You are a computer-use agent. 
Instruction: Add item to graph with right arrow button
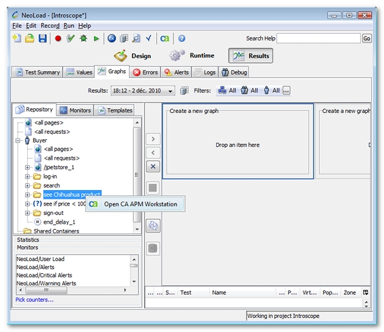point(153,139)
